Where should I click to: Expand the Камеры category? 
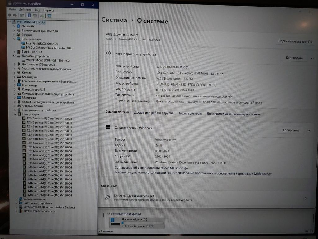14,73
